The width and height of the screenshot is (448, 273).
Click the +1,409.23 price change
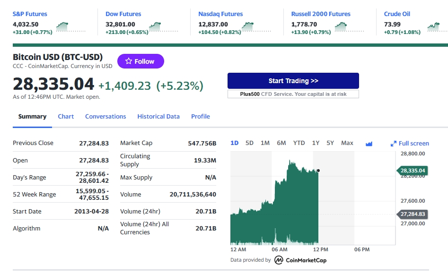coord(124,85)
